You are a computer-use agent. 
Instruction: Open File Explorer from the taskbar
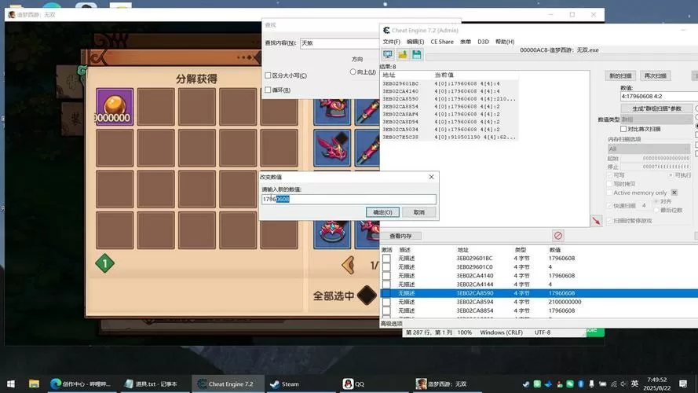tap(34, 384)
